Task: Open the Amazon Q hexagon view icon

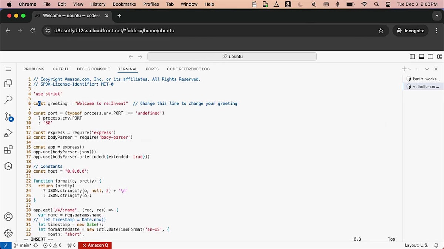Action: 8,166
